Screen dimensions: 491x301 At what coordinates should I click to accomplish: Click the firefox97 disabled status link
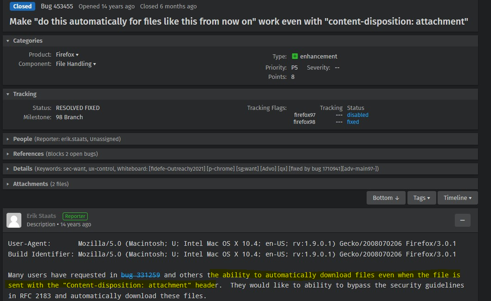tap(357, 115)
